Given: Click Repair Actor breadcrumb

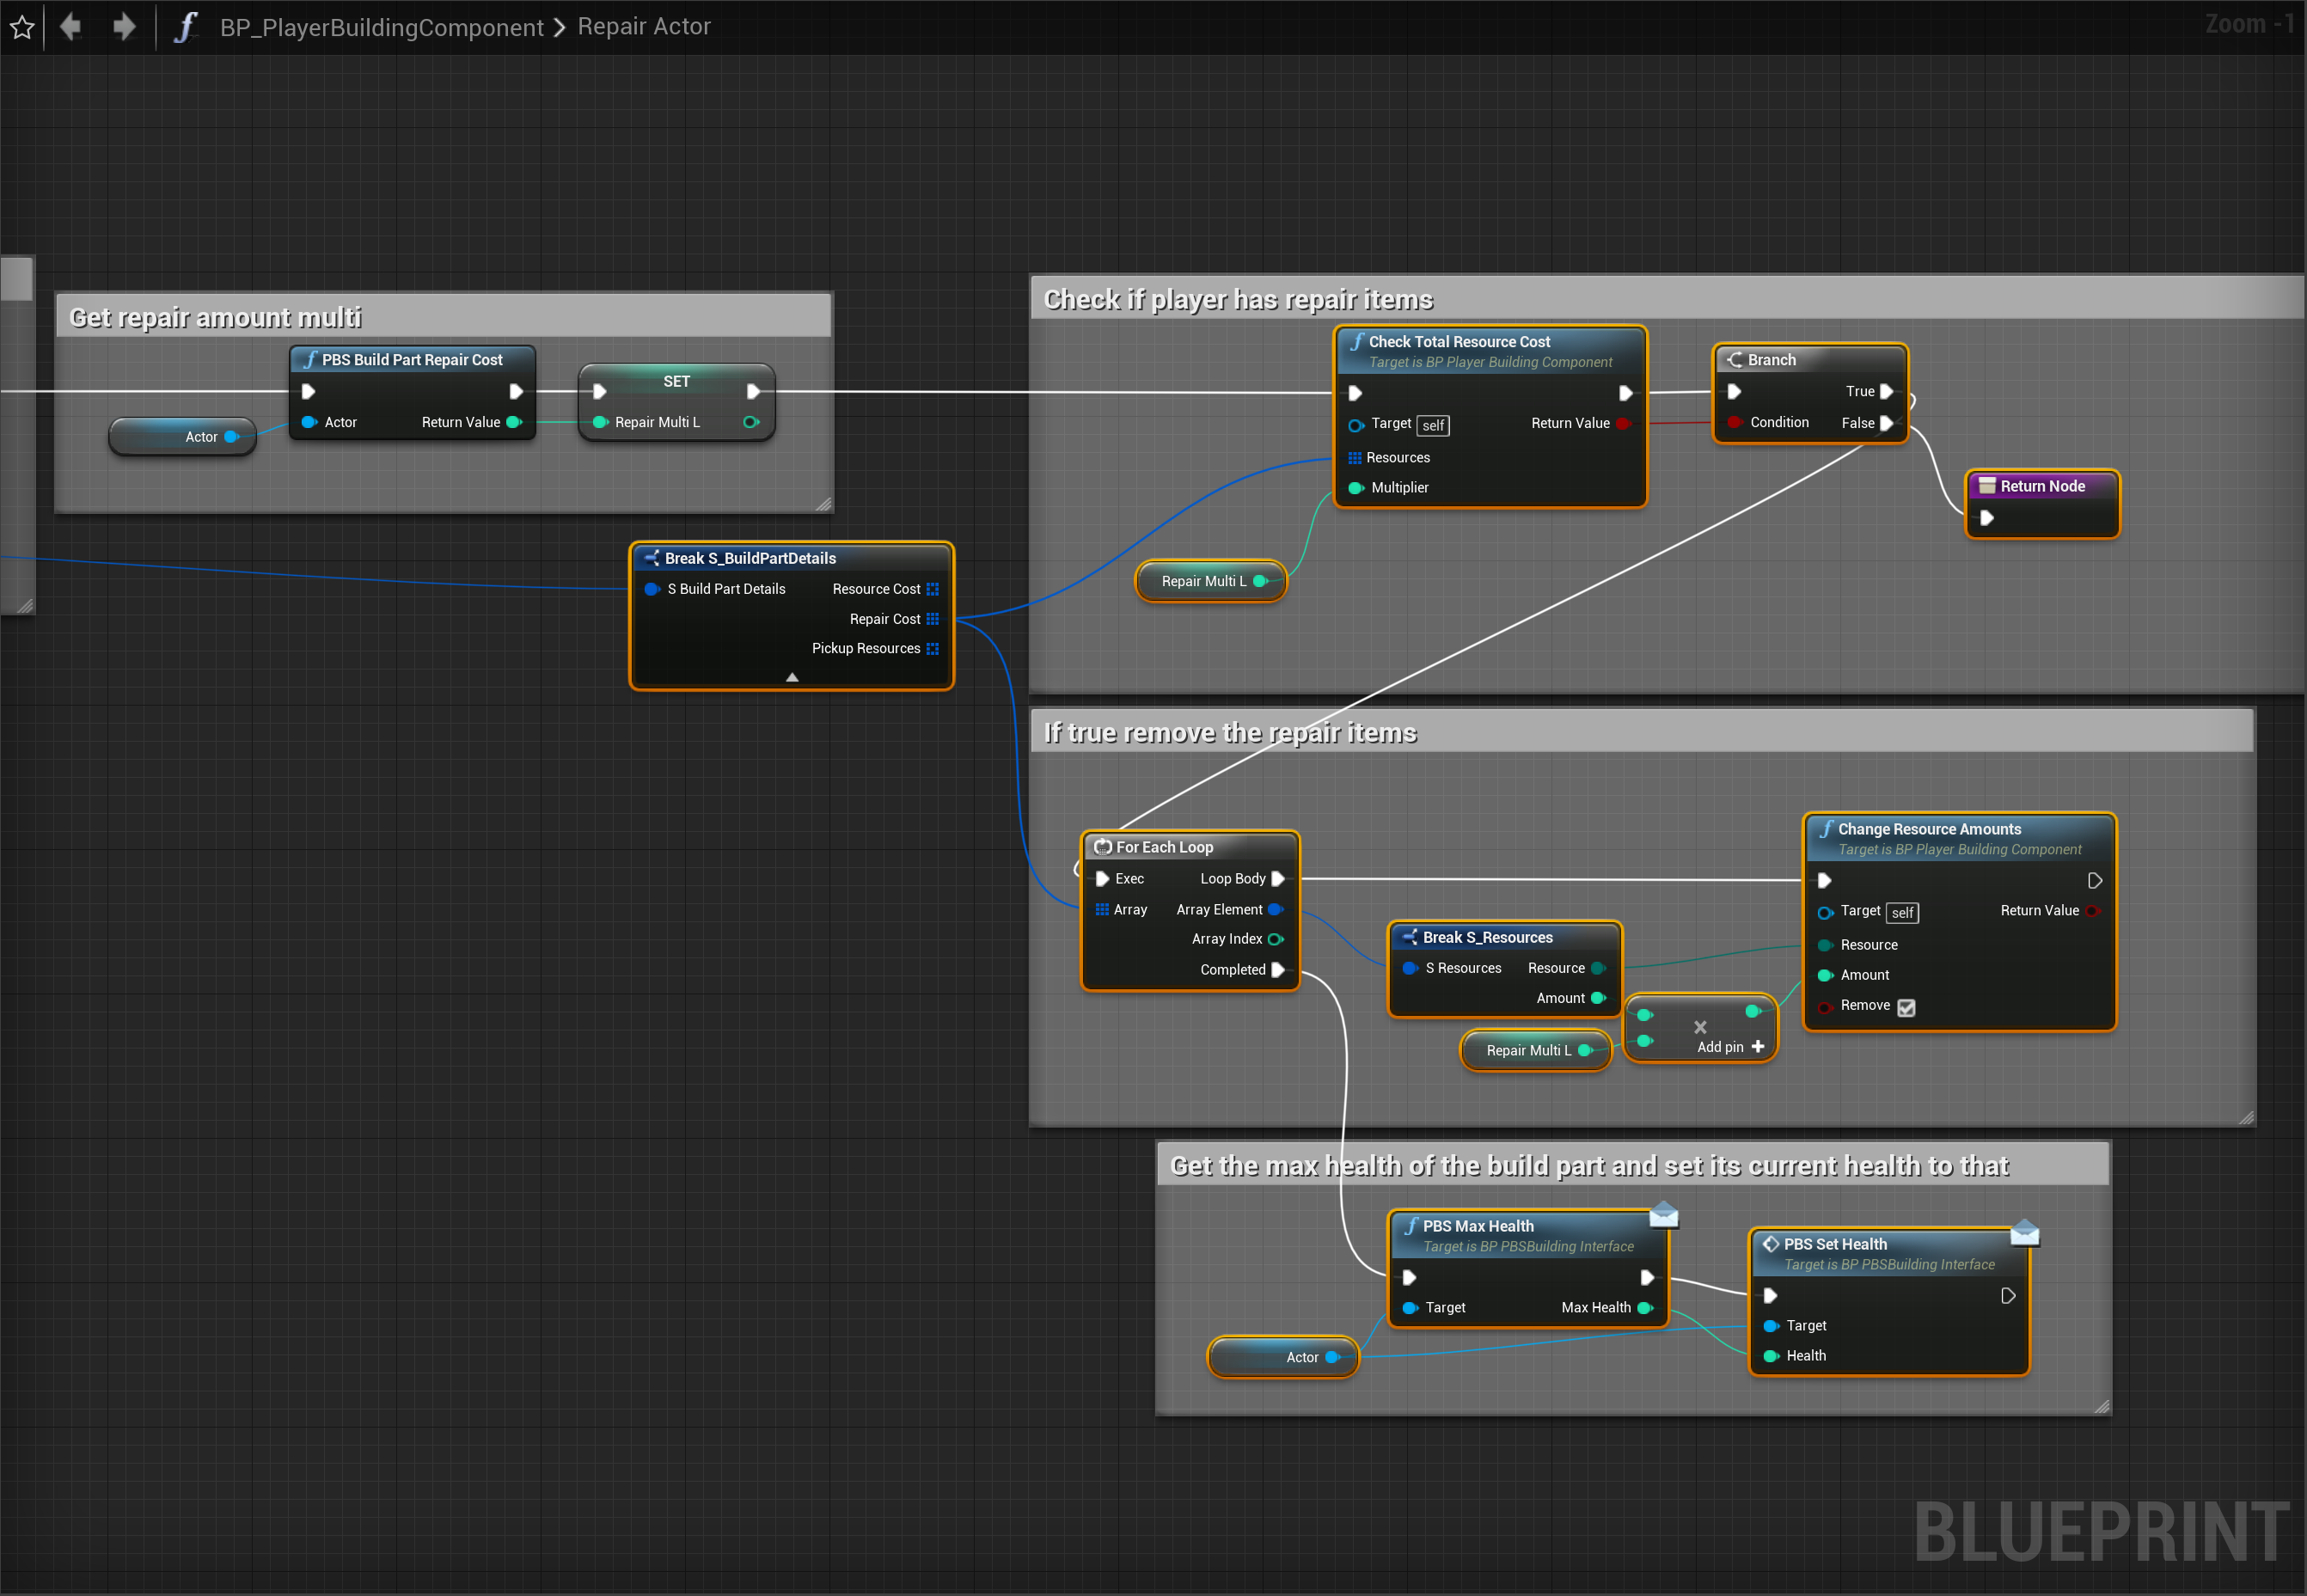Looking at the screenshot, I should 643,27.
